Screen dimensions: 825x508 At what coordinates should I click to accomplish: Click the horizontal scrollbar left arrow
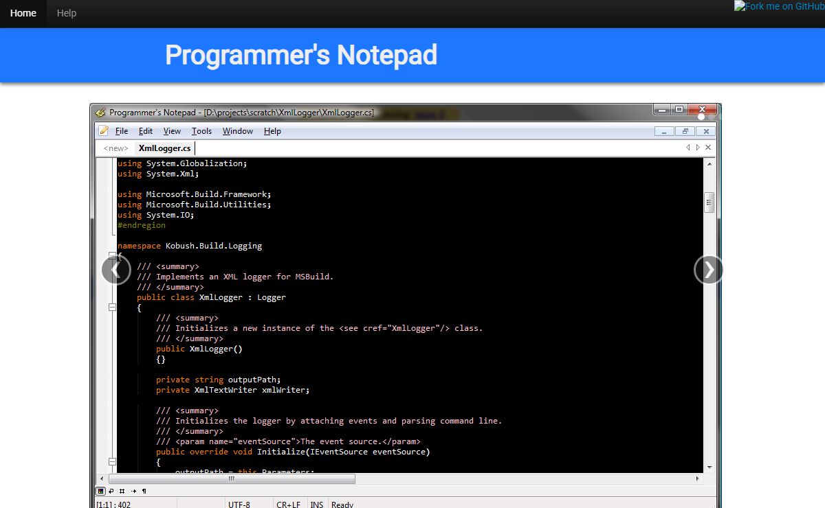click(102, 478)
